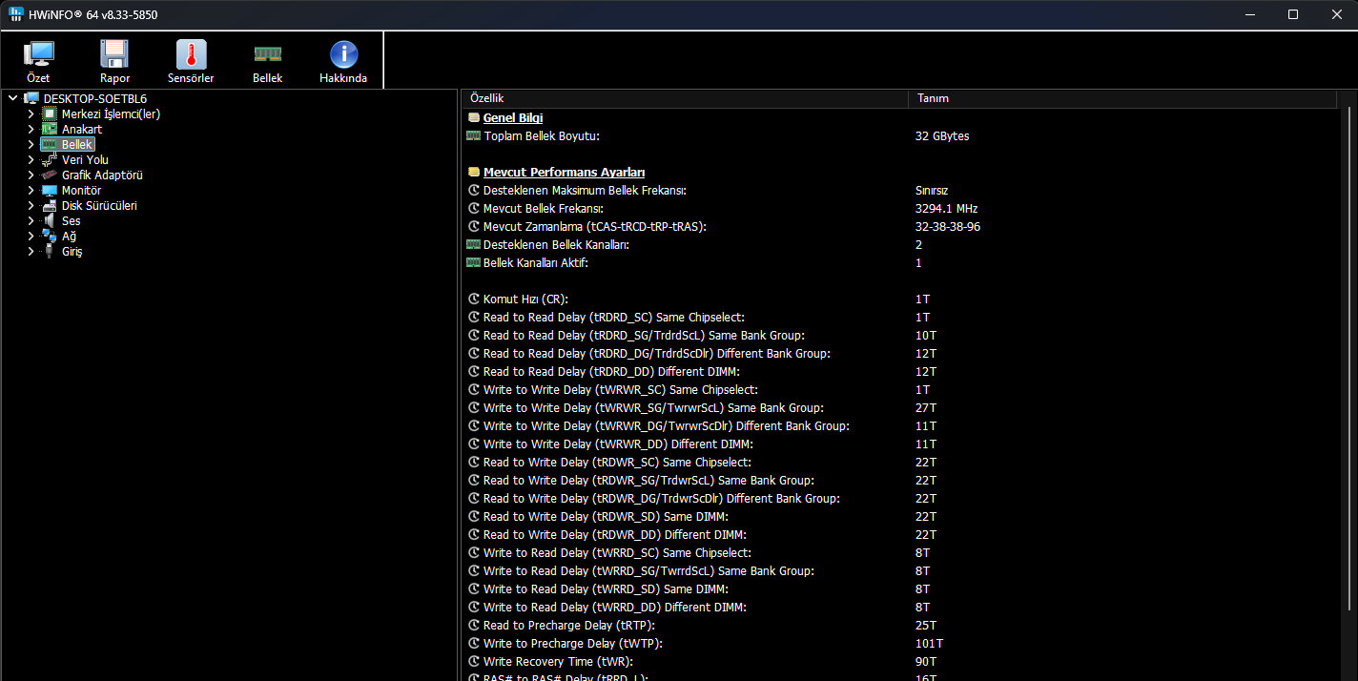1358x681 pixels.
Task: Click the Read to Read Delay Different DIMM row
Action: click(x=901, y=372)
